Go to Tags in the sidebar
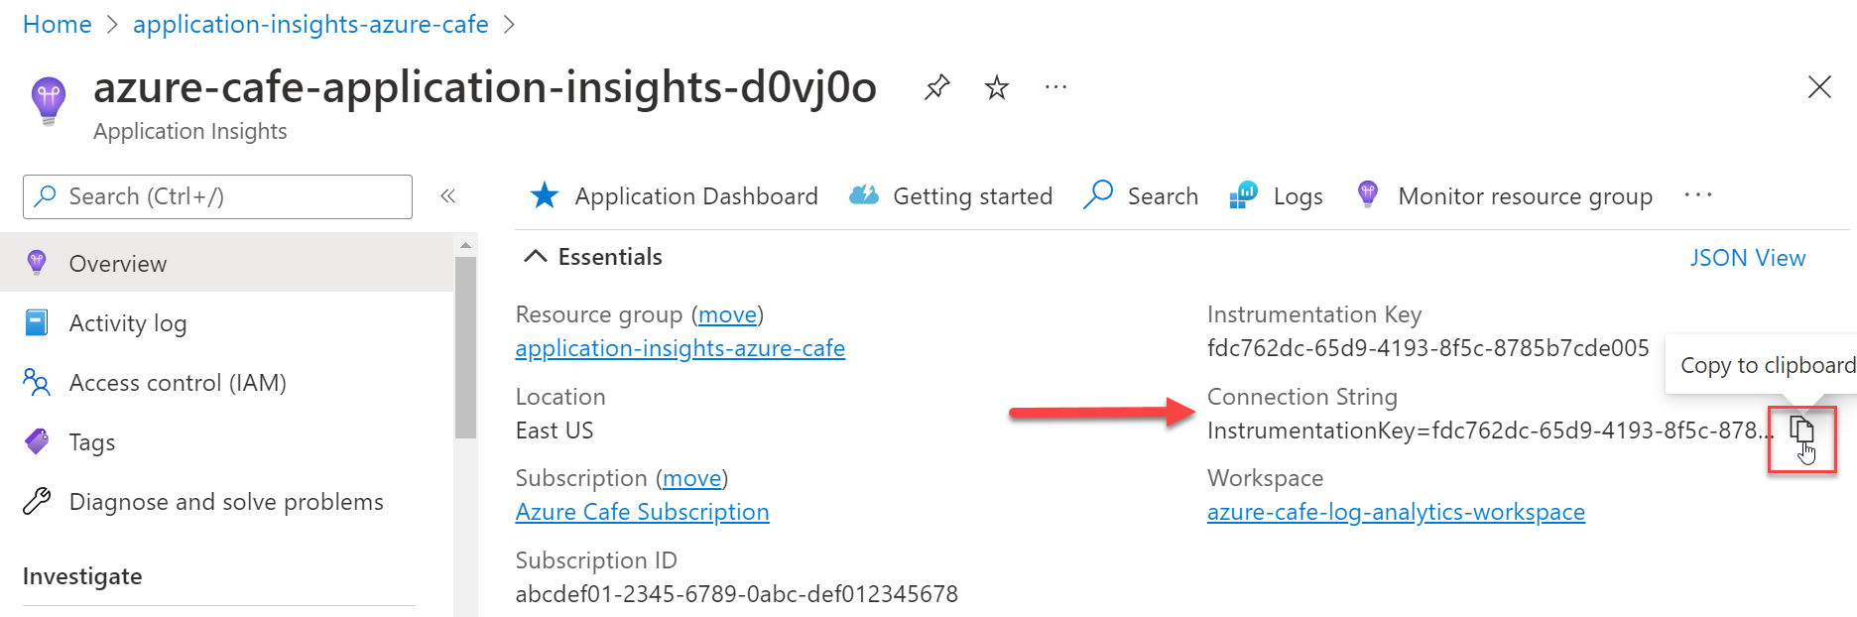 click(x=91, y=442)
